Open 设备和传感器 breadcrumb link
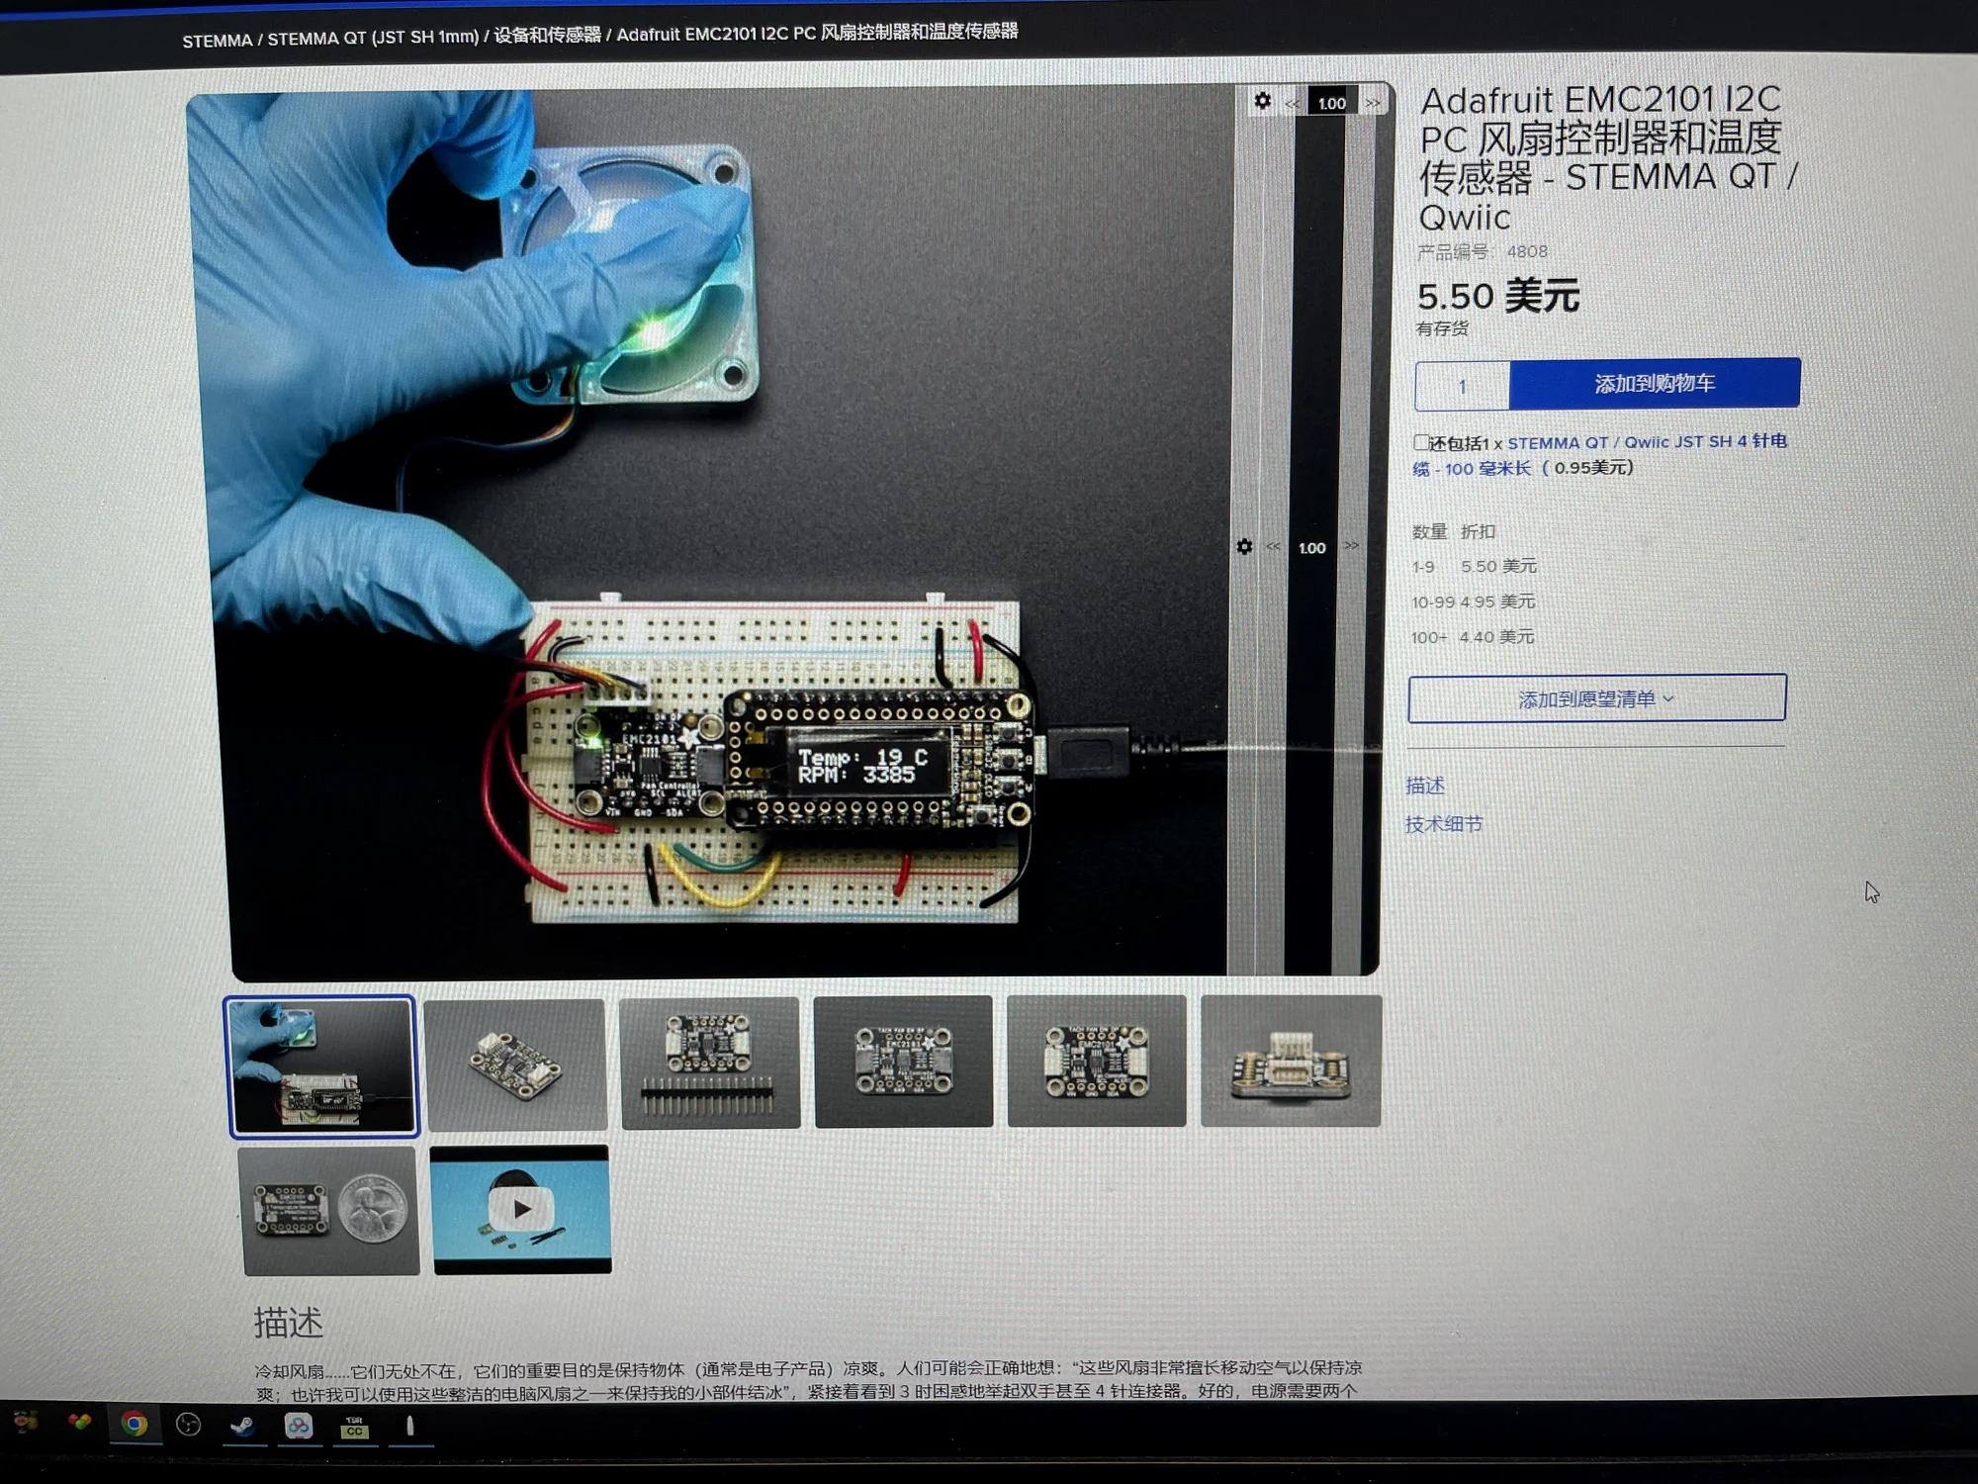Screen dimensions: 1978x1484 [x=547, y=35]
